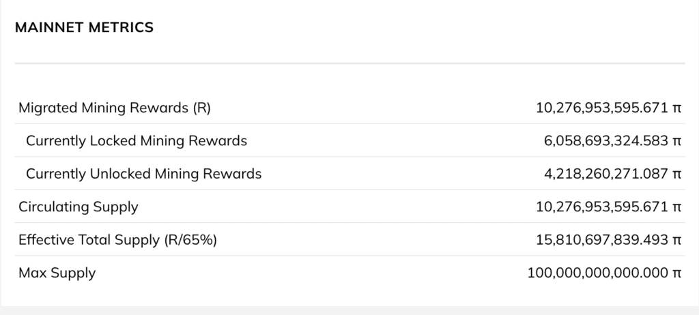
Task: Select the π symbol in the Circulating Supply row
Action: tap(678, 207)
